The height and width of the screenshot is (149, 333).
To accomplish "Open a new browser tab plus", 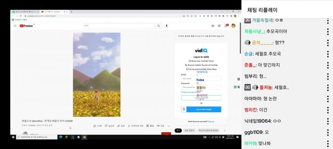I will coord(71,12).
